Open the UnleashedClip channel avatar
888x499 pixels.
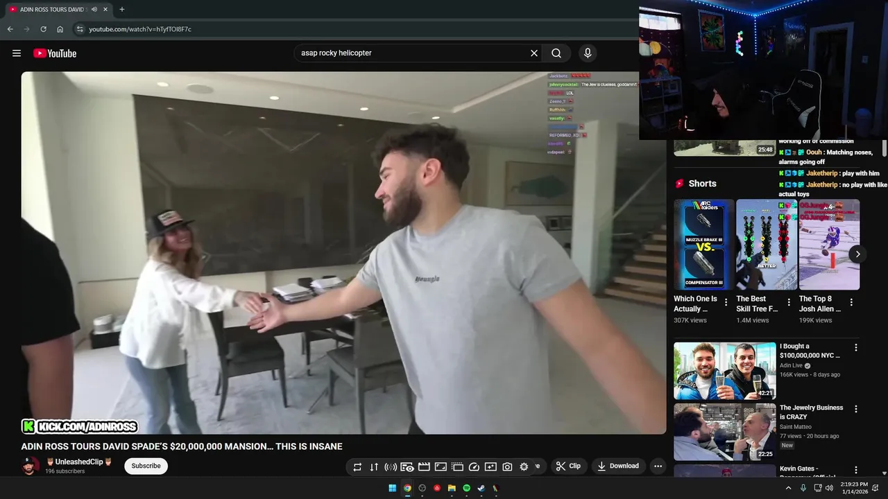click(30, 466)
